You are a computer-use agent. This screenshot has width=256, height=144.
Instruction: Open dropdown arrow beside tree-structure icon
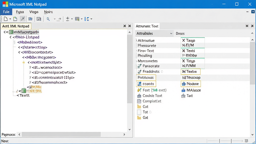coord(91,19)
